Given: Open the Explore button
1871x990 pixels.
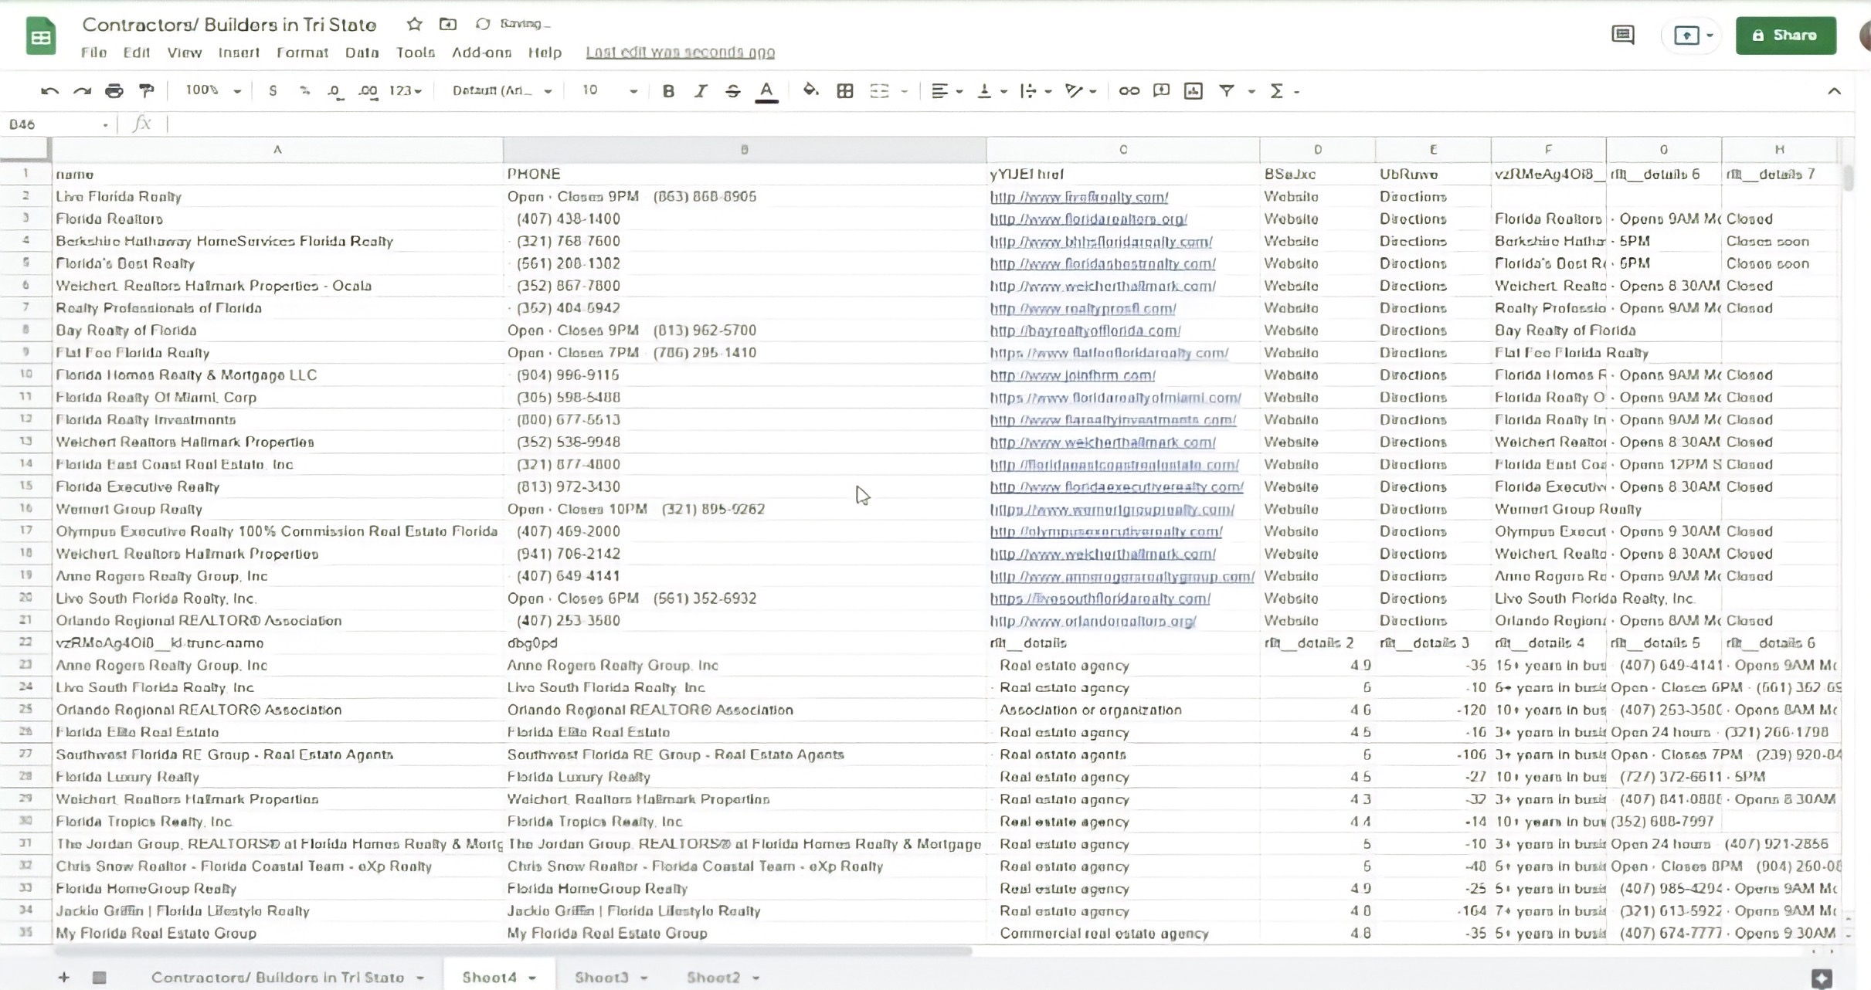Looking at the screenshot, I should pos(1822,978).
